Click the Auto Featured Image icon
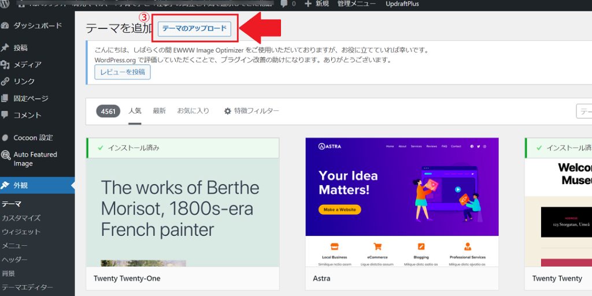The width and height of the screenshot is (592, 296). [x=6, y=155]
